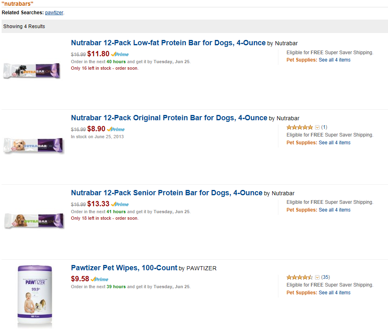388x331 pixels.
Task: Open Nutrabar Low-fat Protein Bar product image
Action: coord(32,71)
